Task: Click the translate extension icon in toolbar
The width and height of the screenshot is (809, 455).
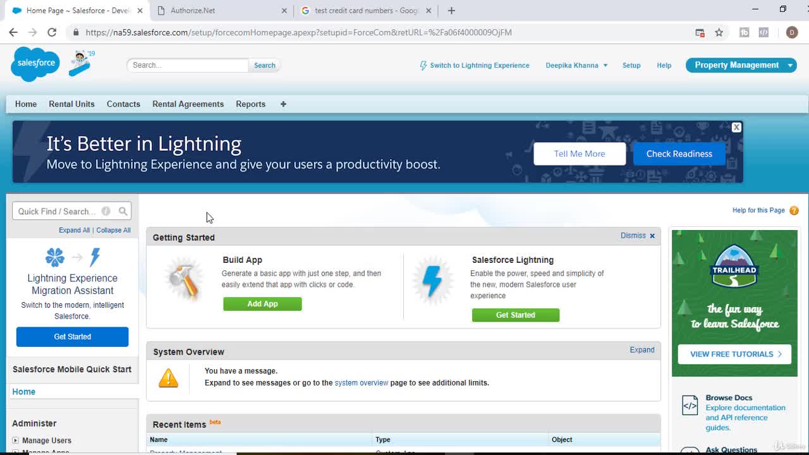Action: click(700, 32)
